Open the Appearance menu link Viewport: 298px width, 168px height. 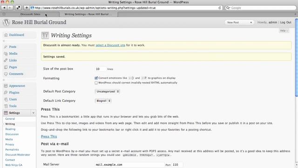pyautogui.click(x=17, y=86)
